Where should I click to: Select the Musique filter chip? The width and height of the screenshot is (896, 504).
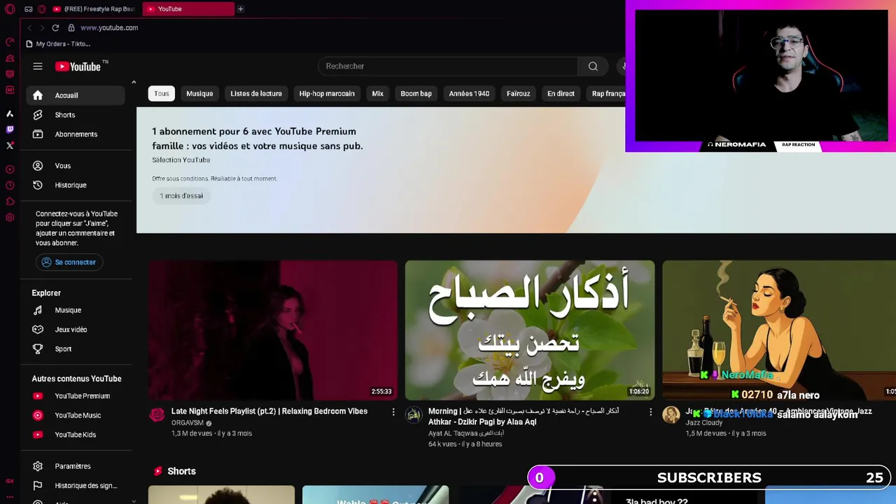[x=199, y=94]
